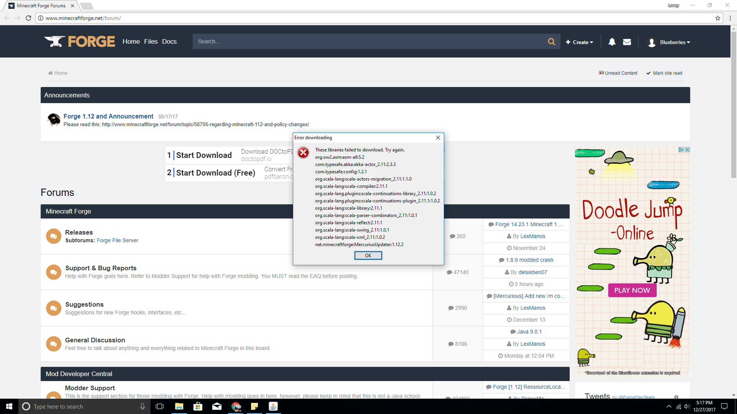Bookmark page with star icon
Screen dimensions: 737x414
(x=717, y=18)
